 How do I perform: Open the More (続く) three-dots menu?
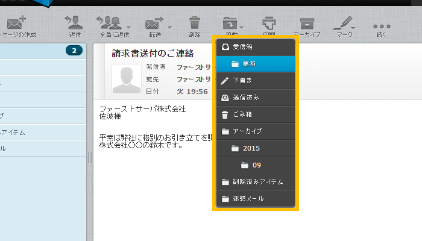click(x=382, y=27)
